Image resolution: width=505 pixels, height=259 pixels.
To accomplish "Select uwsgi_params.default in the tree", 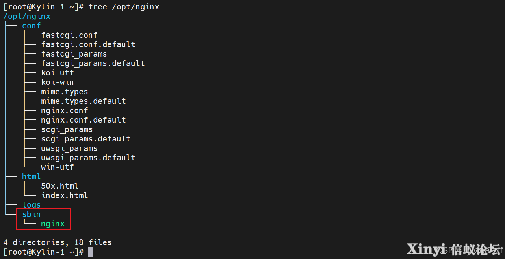I will click(x=88, y=158).
